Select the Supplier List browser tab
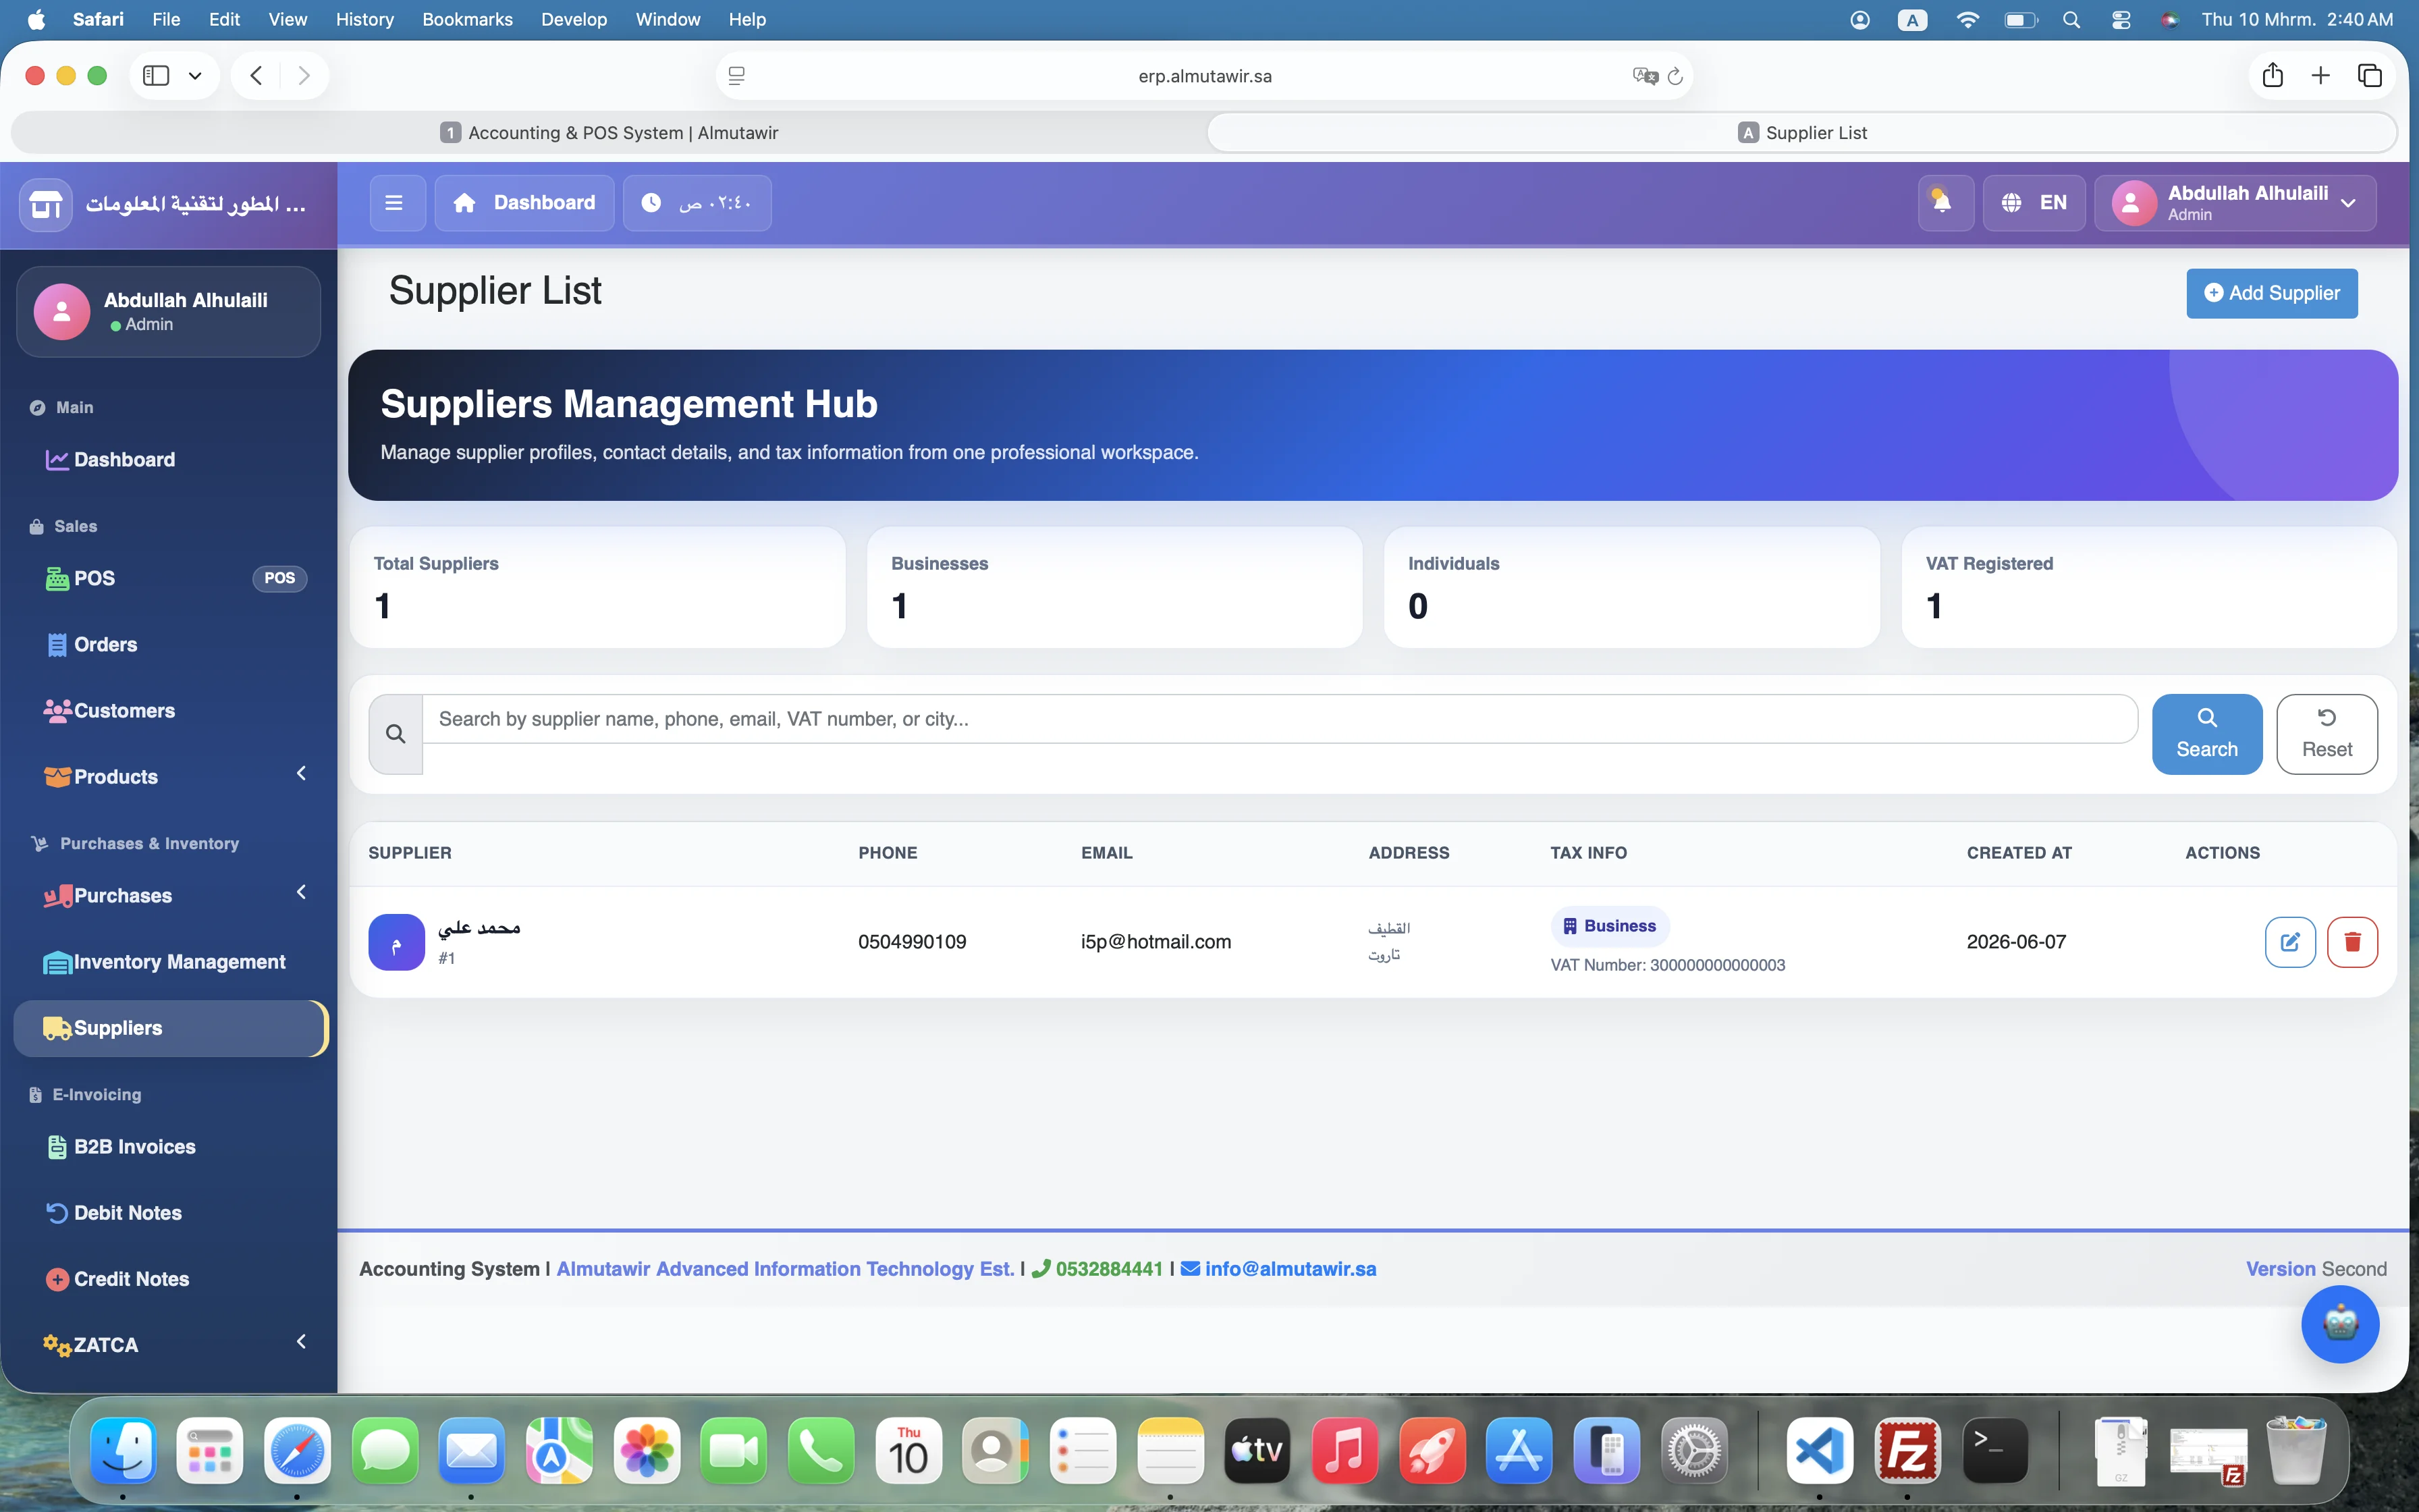The height and width of the screenshot is (1512, 2419). [1802, 133]
